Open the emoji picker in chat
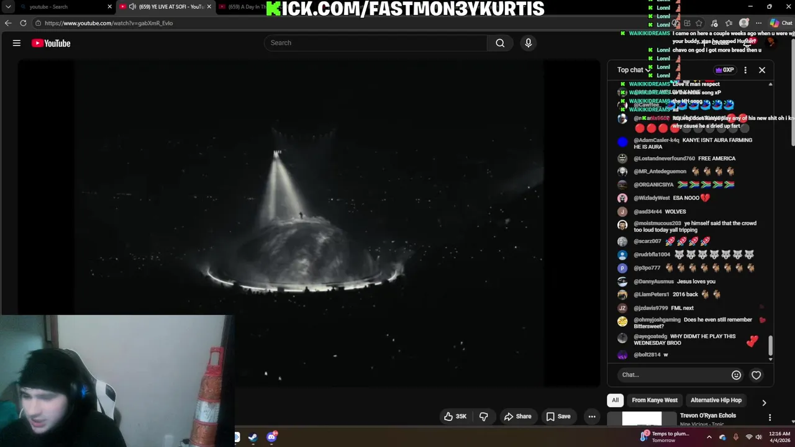 click(736, 375)
